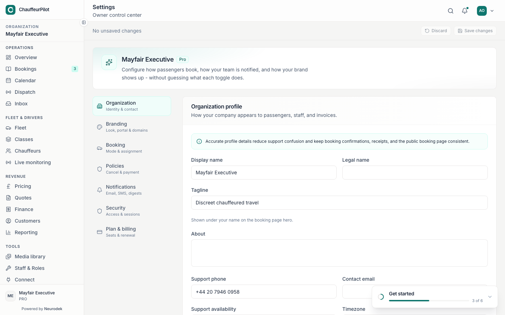Go to Bookings in the sidebar
505x315 pixels.
42,69
